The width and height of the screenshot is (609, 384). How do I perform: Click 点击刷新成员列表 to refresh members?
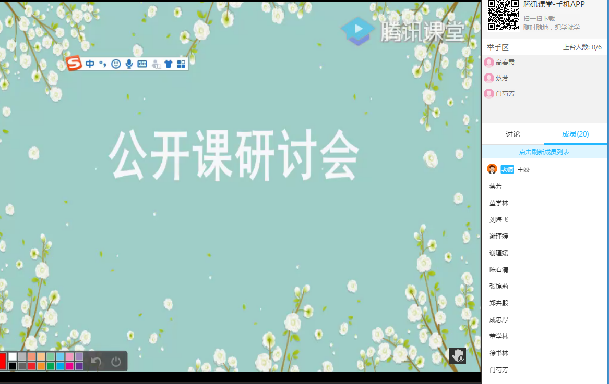tap(544, 151)
